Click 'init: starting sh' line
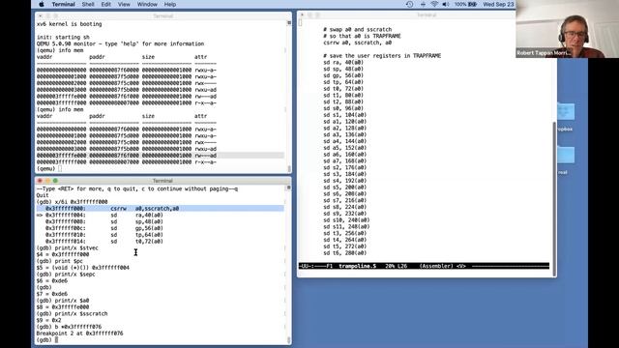 63,37
